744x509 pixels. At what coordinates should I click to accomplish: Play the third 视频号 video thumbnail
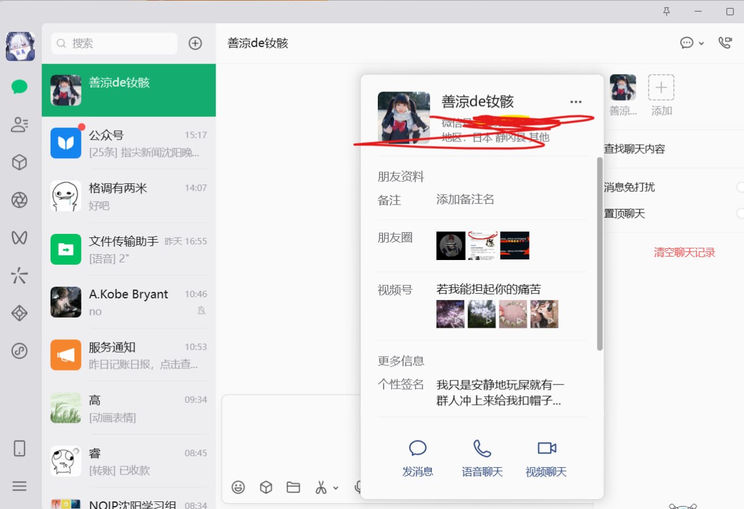tap(513, 314)
